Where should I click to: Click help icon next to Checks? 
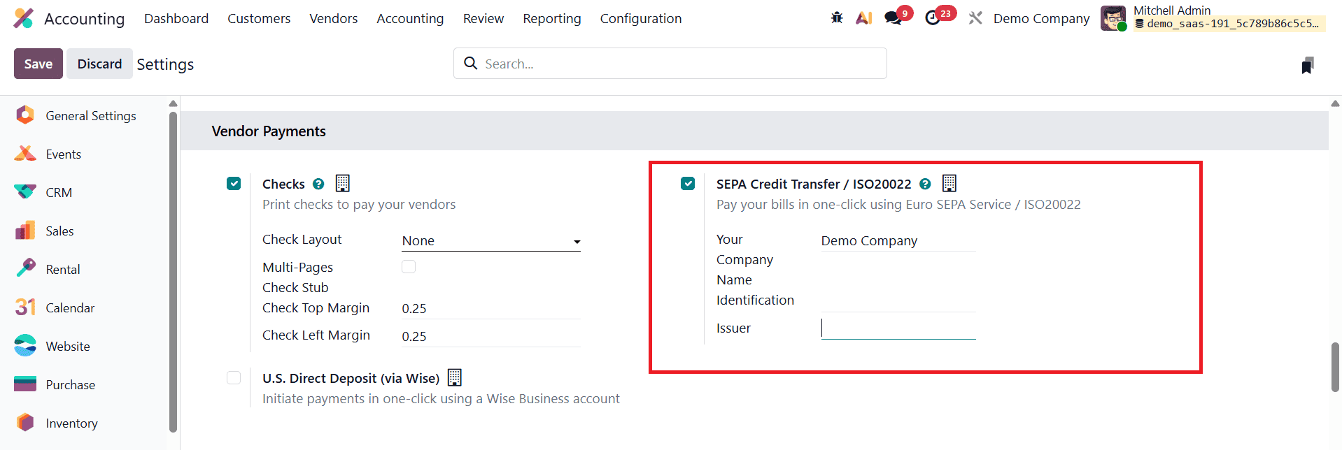pos(318,184)
